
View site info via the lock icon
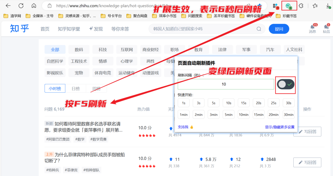tap(49, 6)
